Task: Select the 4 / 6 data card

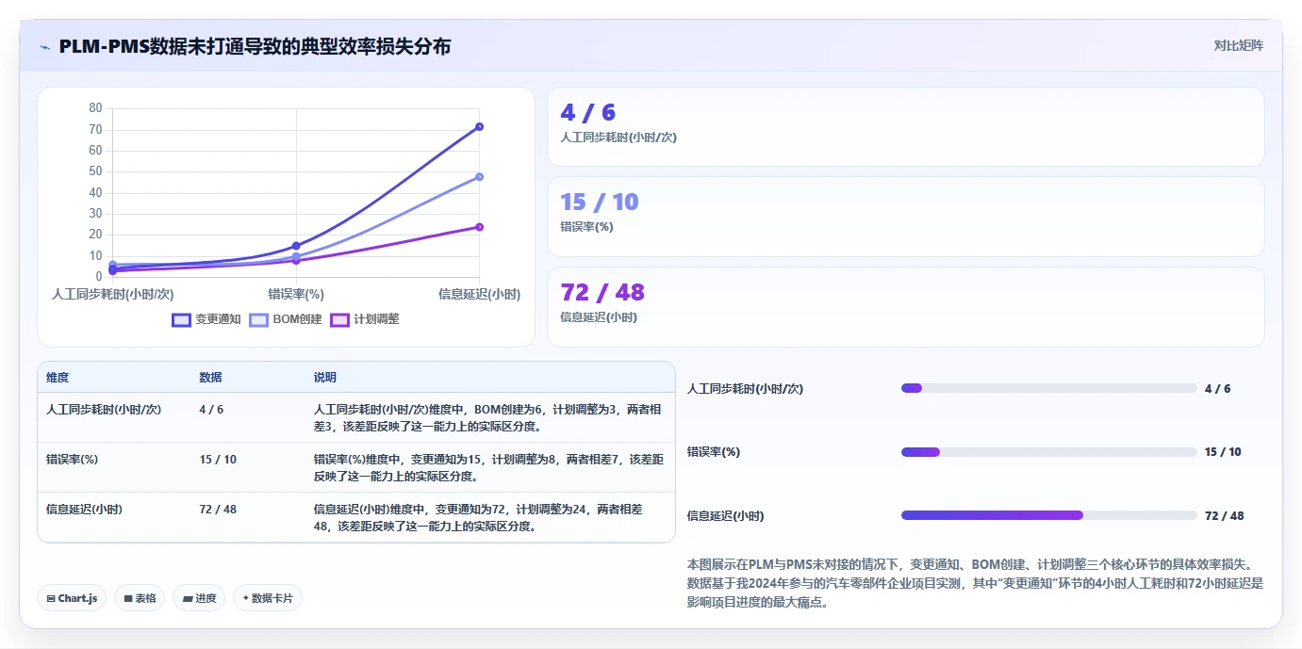Action: (905, 126)
